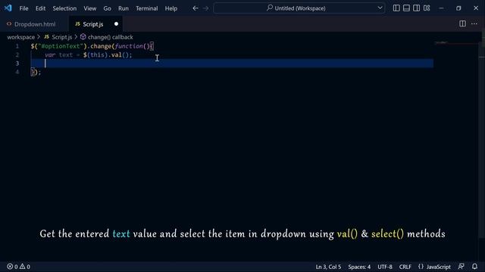This screenshot has width=485, height=272.
Task: Open the Edit menu
Action: click(40, 8)
